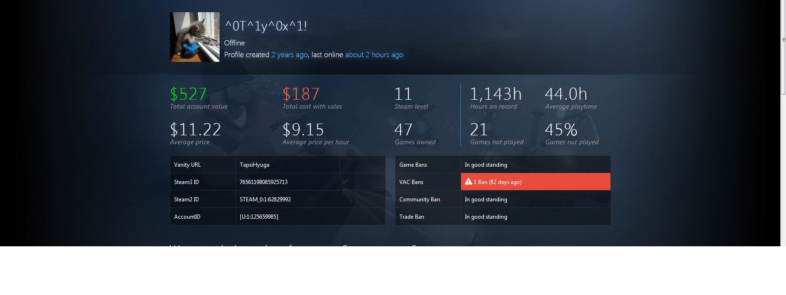Click the 45% games not played value
This screenshot has height=295, width=786.
coord(561,130)
